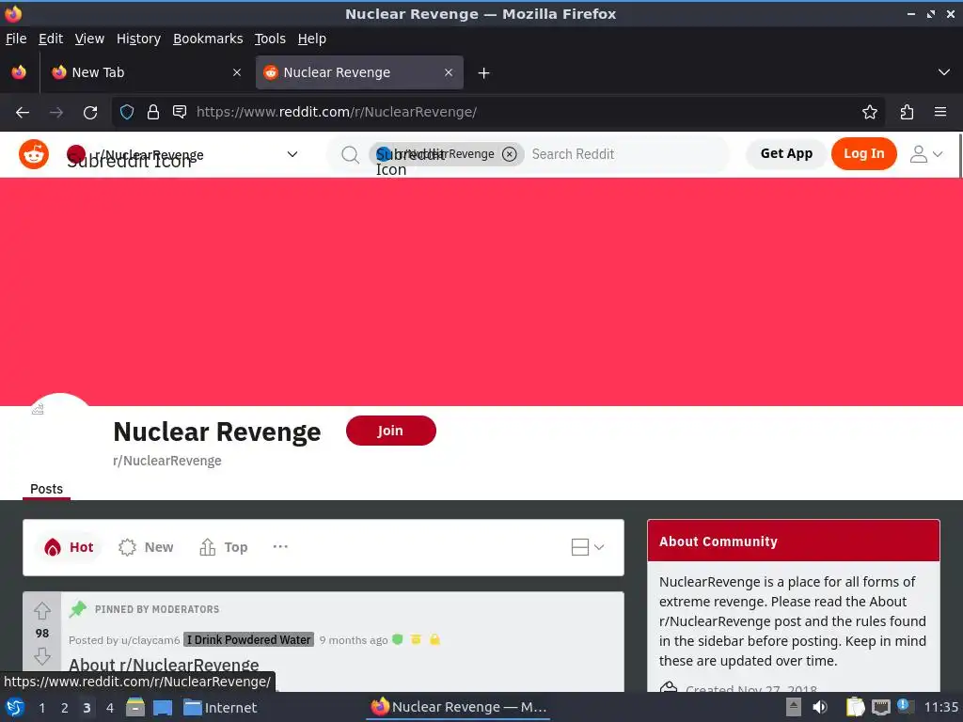Close the Nuclear Revenge tab
Image resolution: width=963 pixels, height=722 pixels.
pyautogui.click(x=449, y=72)
